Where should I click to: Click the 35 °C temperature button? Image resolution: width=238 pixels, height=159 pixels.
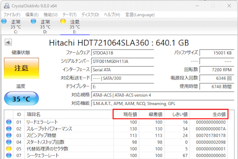[21, 99]
